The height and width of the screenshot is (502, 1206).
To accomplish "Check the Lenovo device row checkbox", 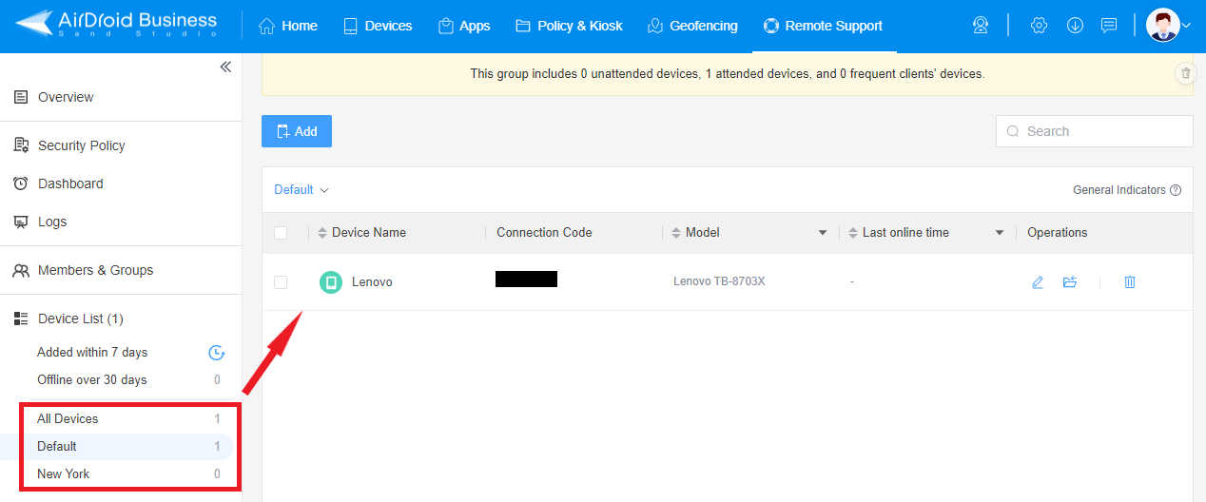I will (x=281, y=281).
